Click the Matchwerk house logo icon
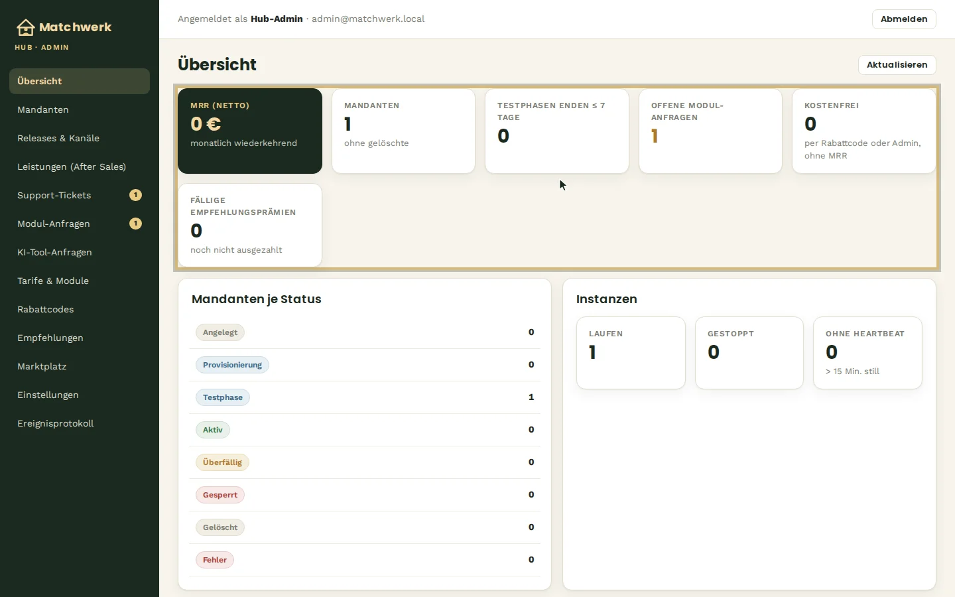Screen dimensions: 955x597 pos(25,27)
